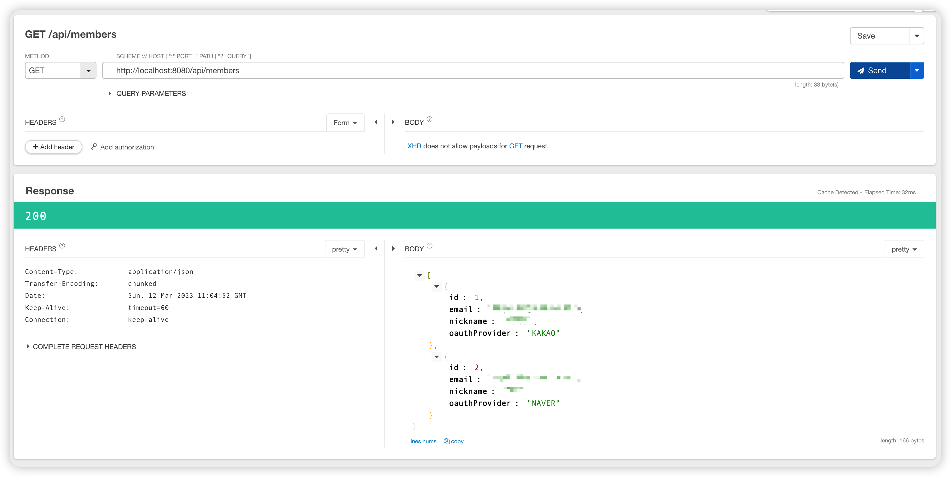Click the request BODY help question-mark icon

coord(429,119)
